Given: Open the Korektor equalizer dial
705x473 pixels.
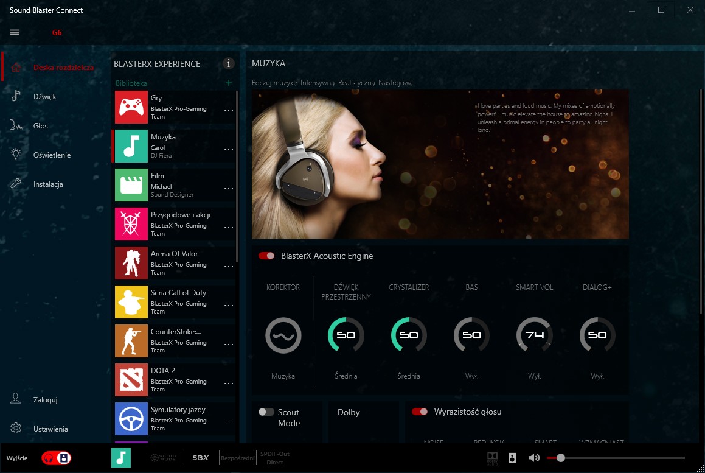Looking at the screenshot, I should point(283,335).
